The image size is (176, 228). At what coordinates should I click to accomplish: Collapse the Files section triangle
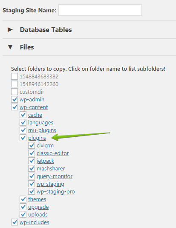[x=10, y=47]
